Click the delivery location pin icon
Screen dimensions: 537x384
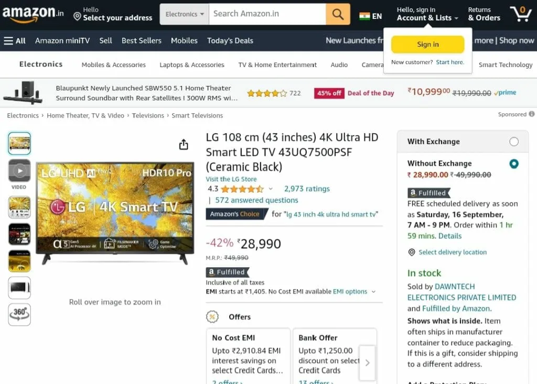(x=412, y=252)
